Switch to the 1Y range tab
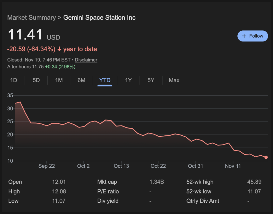The height and width of the screenshot is (214, 273). coord(128,80)
